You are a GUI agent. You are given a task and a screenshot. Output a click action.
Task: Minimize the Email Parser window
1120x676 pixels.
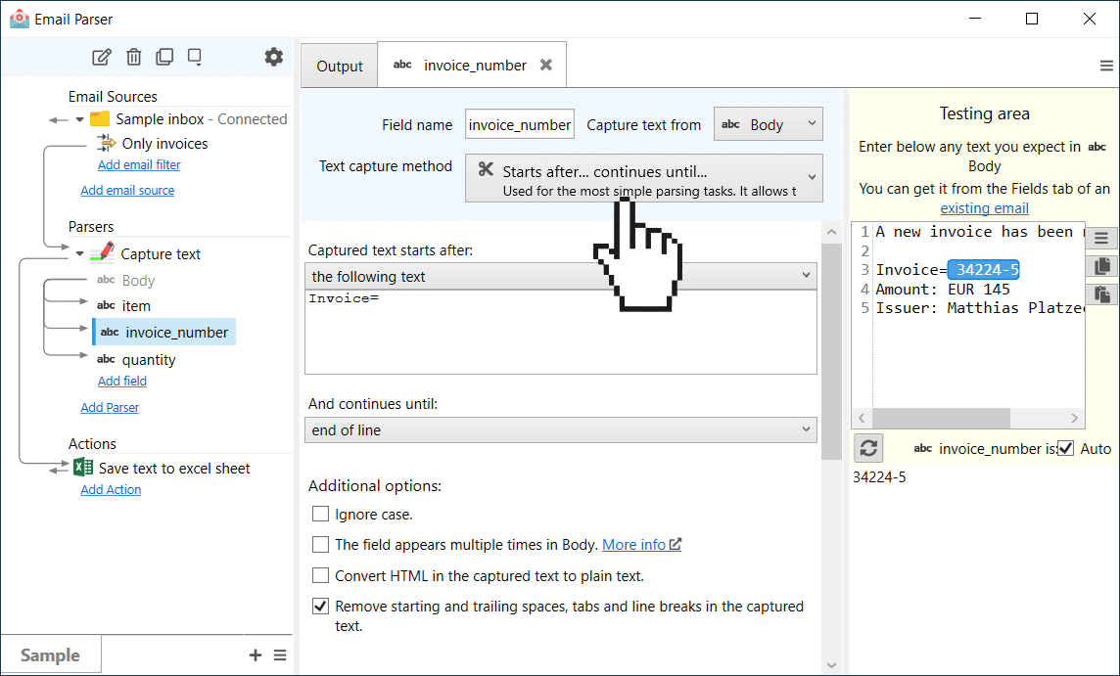(976, 19)
